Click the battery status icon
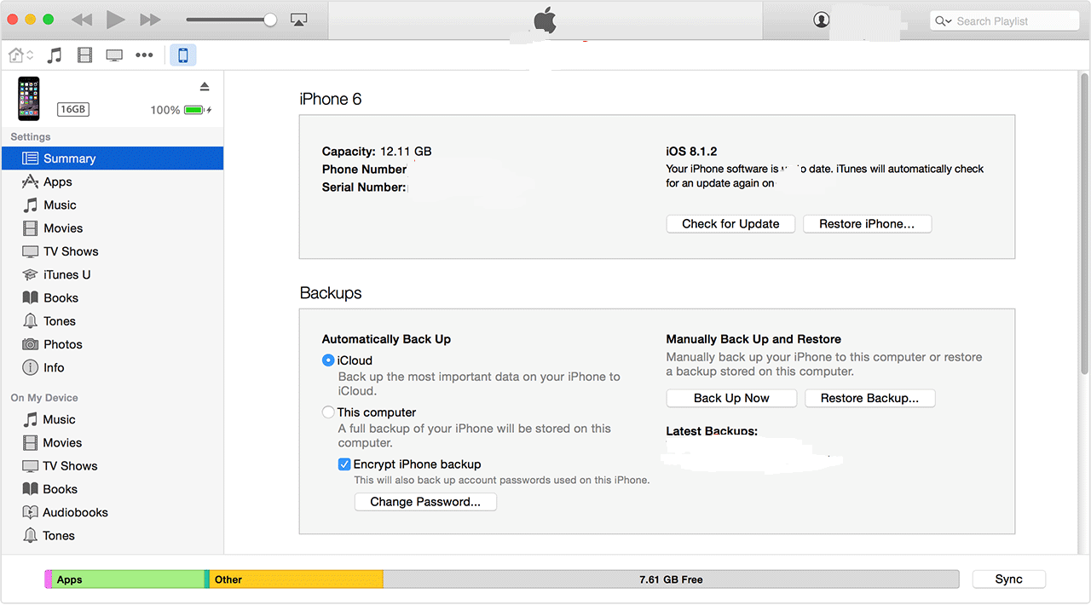Image resolution: width=1091 pixels, height=605 pixels. click(x=197, y=110)
